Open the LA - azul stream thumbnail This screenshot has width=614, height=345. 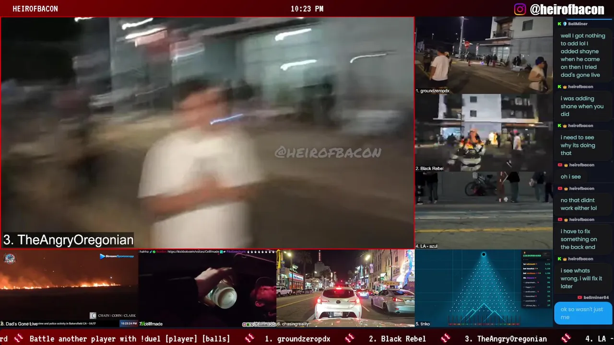click(x=484, y=210)
